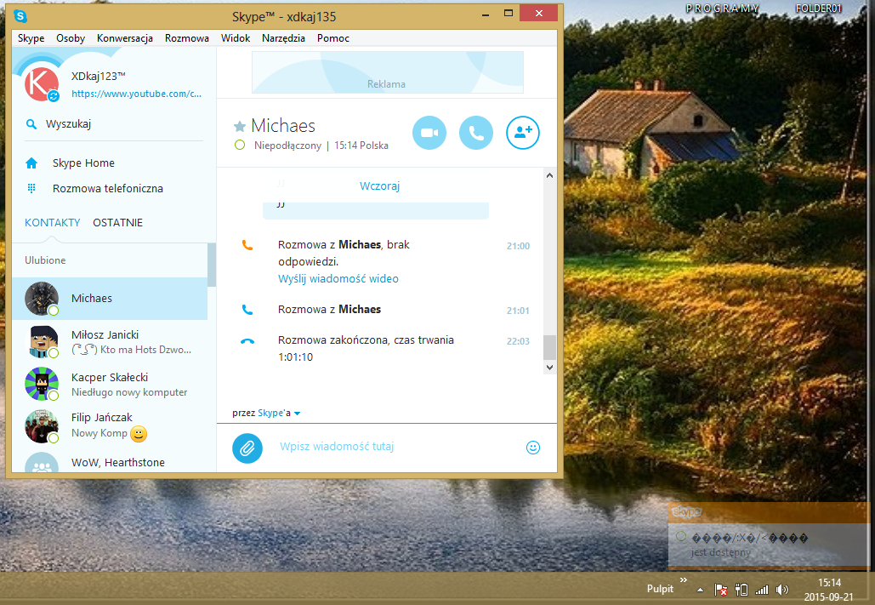Image resolution: width=875 pixels, height=605 pixels.
Task: Click the XDkaj123 profile avatar
Action: pyautogui.click(x=40, y=83)
